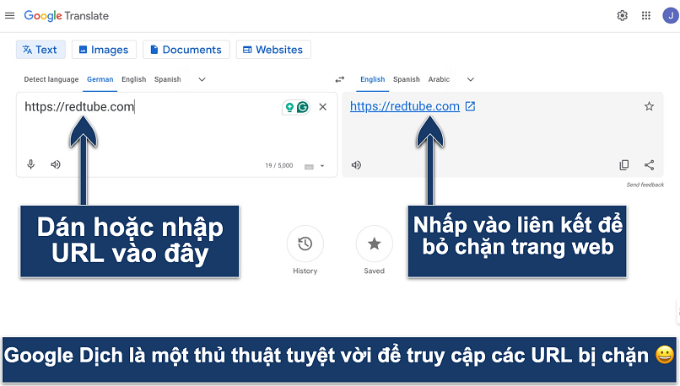The width and height of the screenshot is (680, 386).
Task: Open the translated link's external icon
Action: [470, 106]
